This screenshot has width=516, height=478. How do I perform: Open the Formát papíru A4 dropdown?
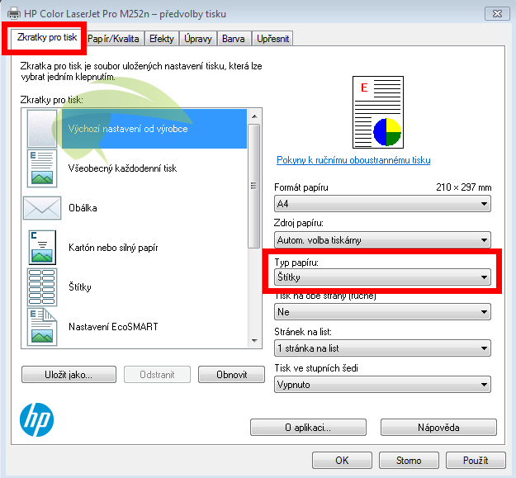(382, 203)
